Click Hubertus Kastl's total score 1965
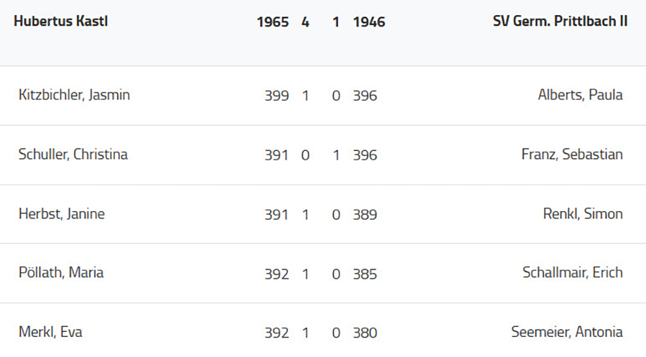The height and width of the screenshot is (357, 646). (272, 22)
